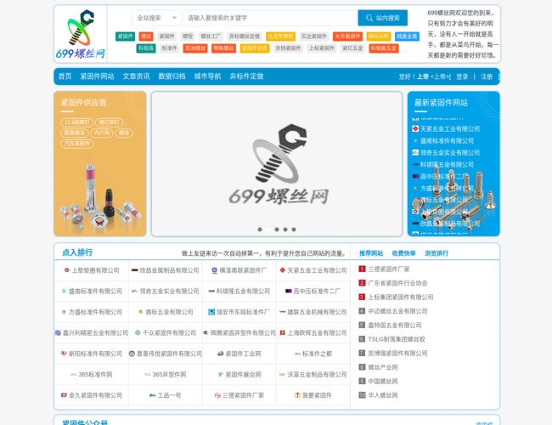Screen dimensions: 552x425
Task: Click the favicon of 天紧五金工业有限公司 in the 最新紧固件网站 panel
Action: point(415,128)
